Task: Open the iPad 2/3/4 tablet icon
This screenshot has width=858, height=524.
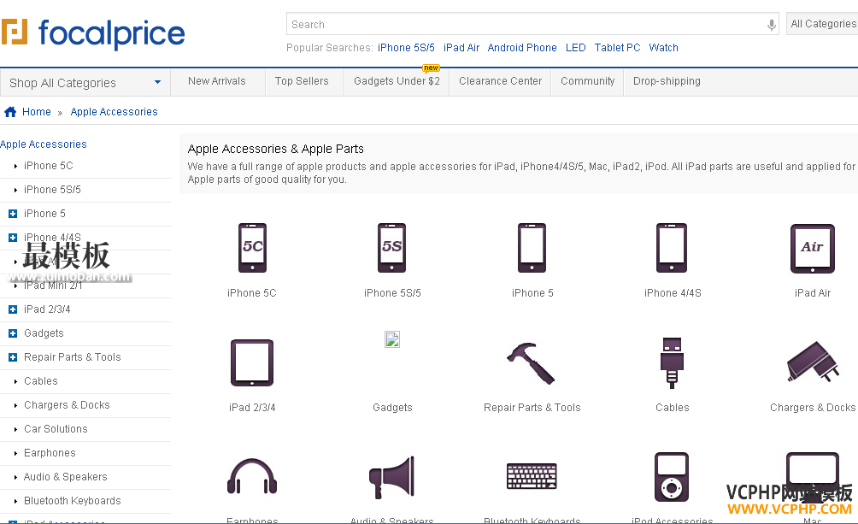Action: (252, 363)
